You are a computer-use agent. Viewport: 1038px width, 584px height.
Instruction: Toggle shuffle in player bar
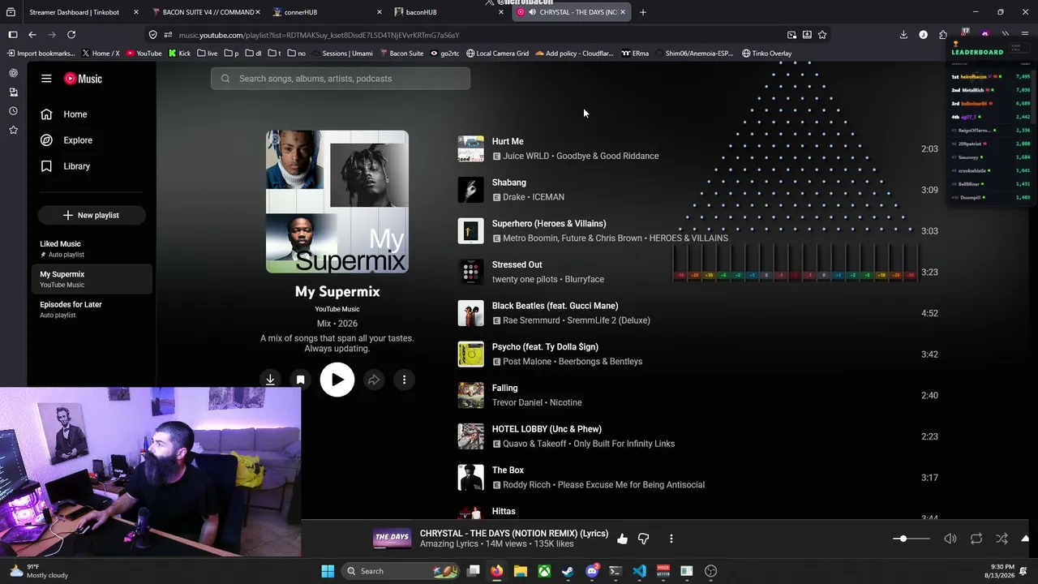pos(1002,539)
